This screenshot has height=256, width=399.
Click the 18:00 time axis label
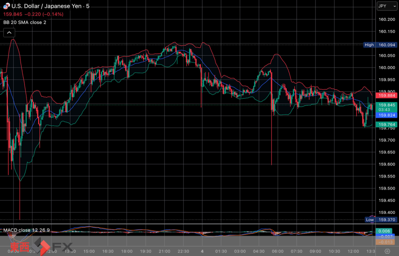point(127,251)
